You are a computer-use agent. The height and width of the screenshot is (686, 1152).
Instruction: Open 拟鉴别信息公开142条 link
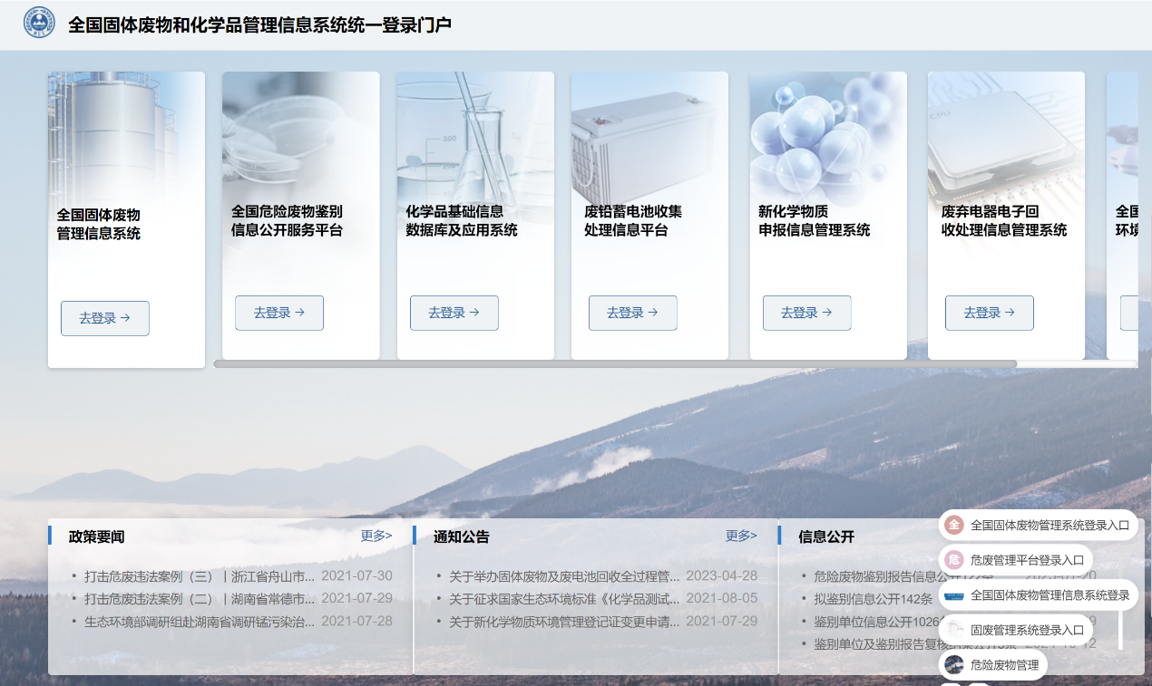(x=873, y=599)
